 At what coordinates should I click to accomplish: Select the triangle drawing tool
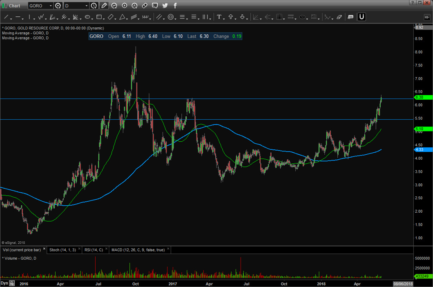[x=122, y=17]
